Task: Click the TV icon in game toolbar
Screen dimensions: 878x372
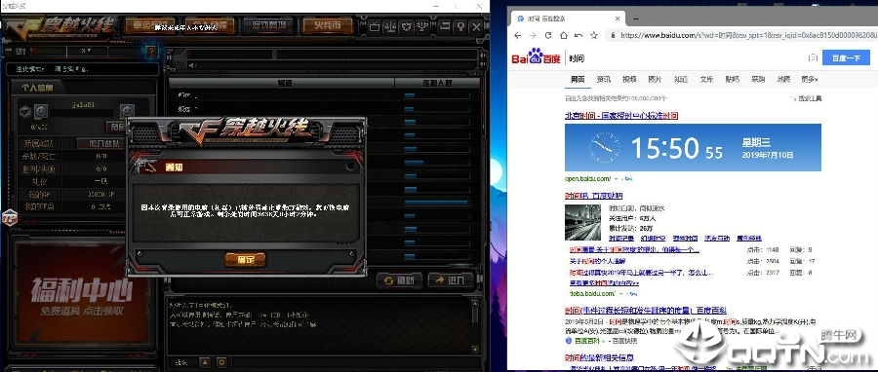Action: click(x=374, y=25)
